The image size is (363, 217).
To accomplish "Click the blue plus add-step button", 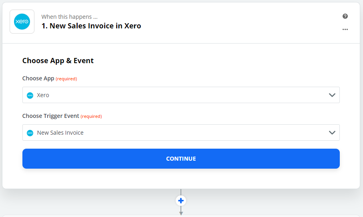I will tap(181, 201).
